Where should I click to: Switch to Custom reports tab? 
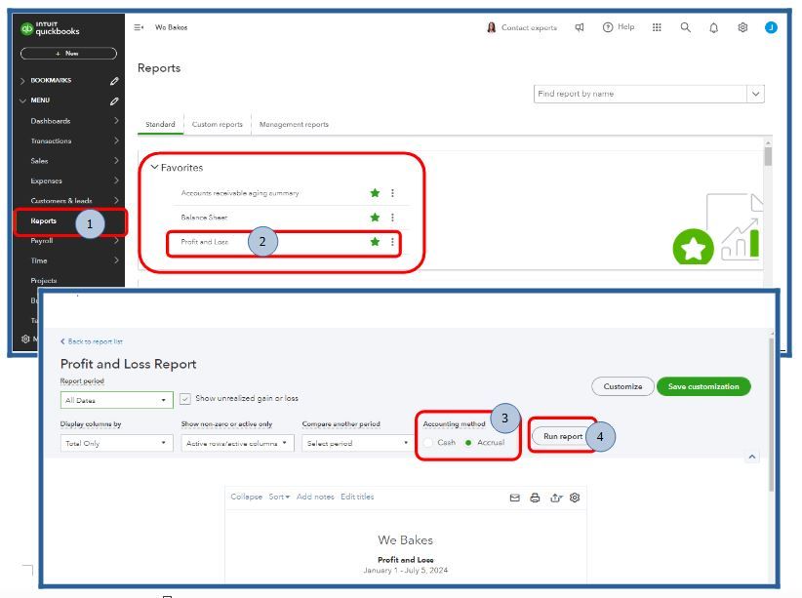click(217, 124)
